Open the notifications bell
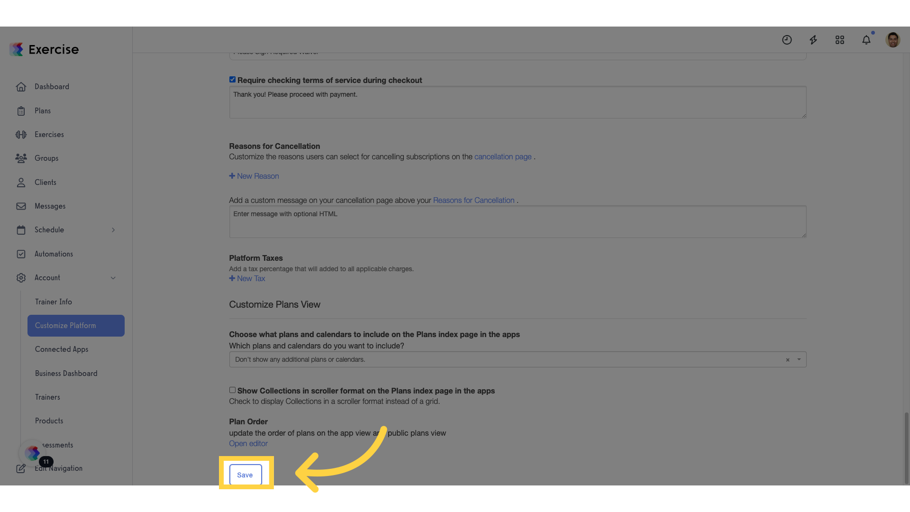This screenshot has width=910, height=512. click(x=866, y=40)
